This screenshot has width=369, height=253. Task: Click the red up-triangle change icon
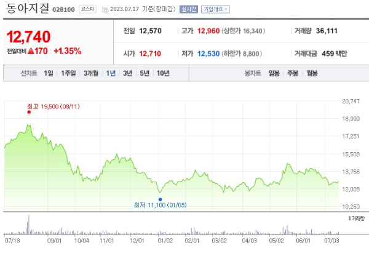coord(31,51)
